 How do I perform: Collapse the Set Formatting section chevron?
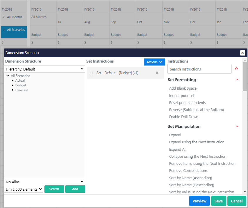point(237,80)
